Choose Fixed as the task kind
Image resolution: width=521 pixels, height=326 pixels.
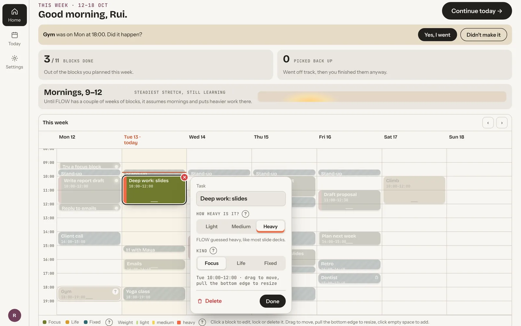point(270,263)
